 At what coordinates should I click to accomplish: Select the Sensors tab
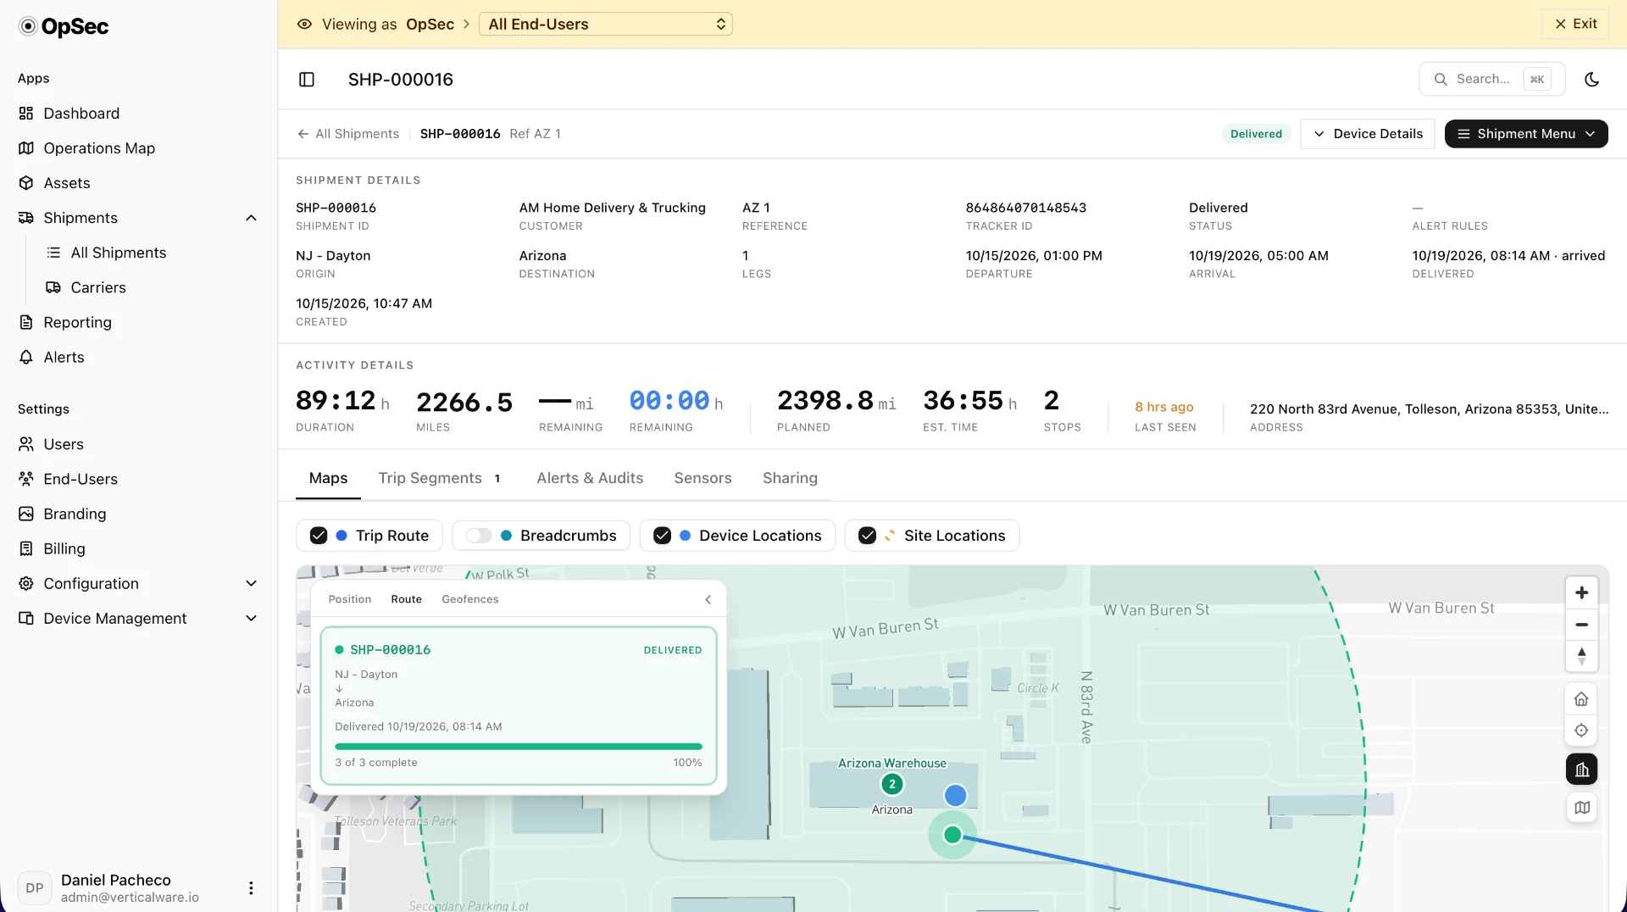click(x=702, y=478)
